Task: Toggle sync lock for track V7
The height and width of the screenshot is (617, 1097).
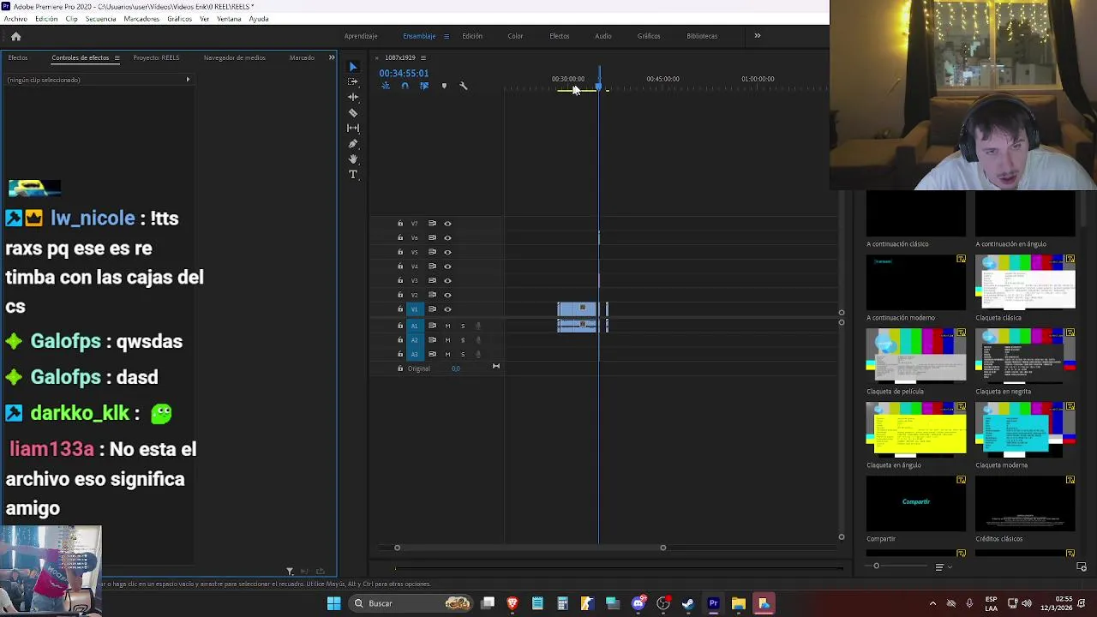Action: pos(432,224)
